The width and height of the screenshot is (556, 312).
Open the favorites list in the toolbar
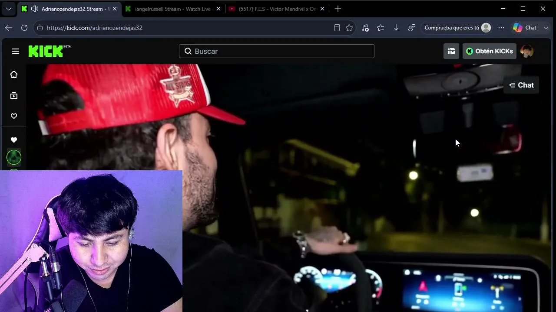pyautogui.click(x=381, y=28)
